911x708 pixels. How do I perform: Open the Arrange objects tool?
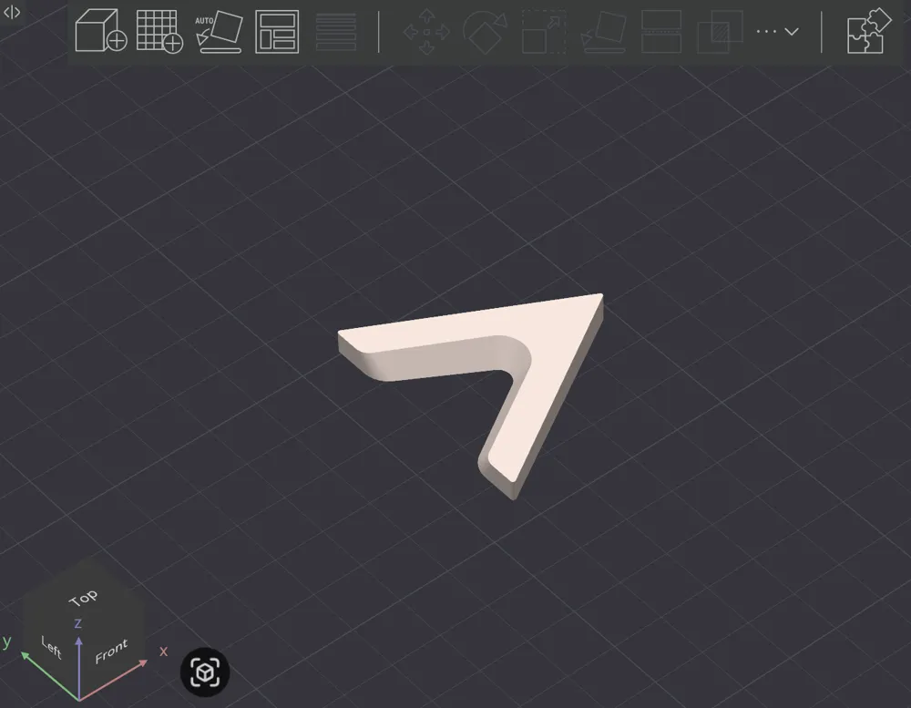point(277,31)
